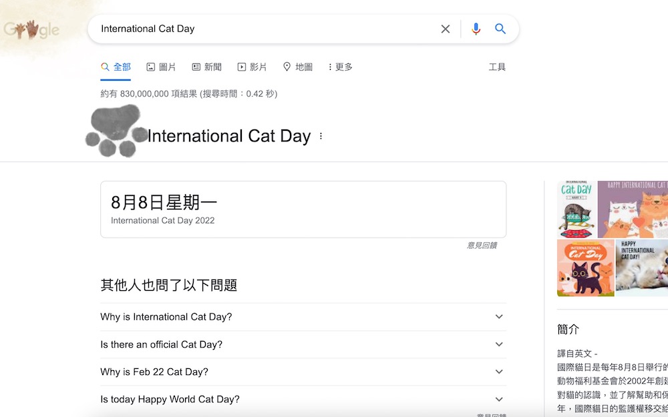Click the gray cat paw print icon
This screenshot has height=417, width=668.
(x=116, y=131)
